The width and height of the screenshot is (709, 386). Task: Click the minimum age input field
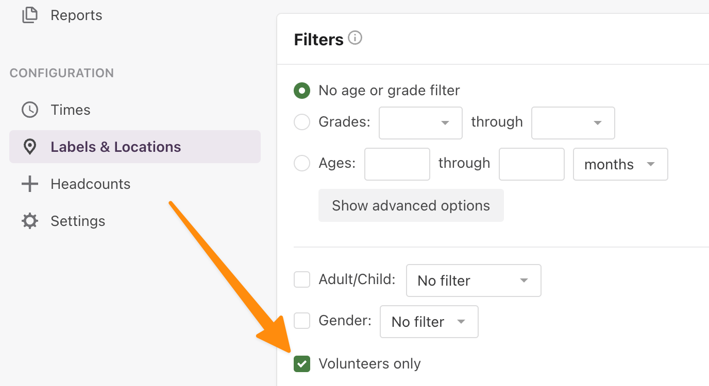(397, 164)
